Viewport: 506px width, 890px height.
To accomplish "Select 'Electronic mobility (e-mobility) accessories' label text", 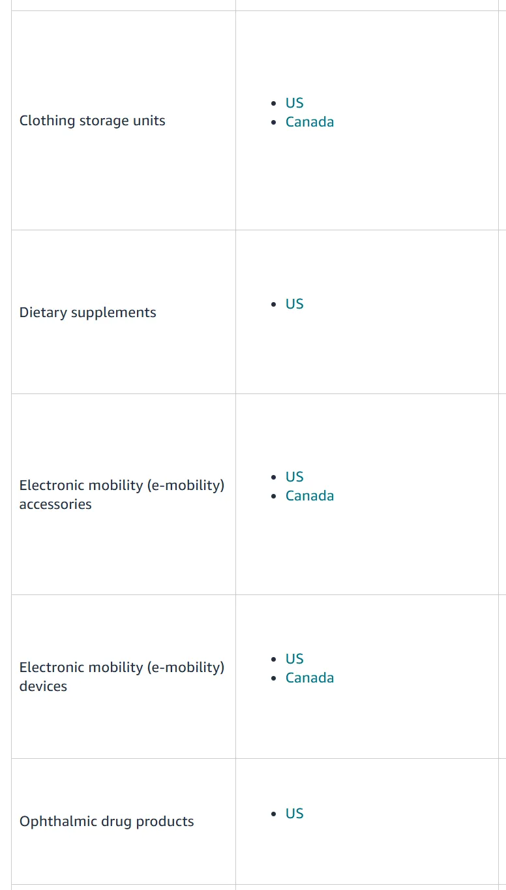I will pos(121,495).
